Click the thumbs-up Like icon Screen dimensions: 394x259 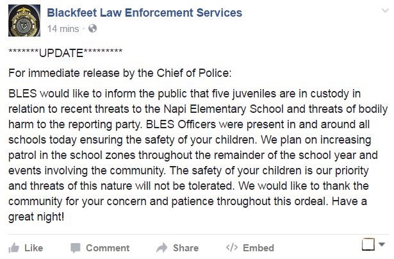click(14, 248)
